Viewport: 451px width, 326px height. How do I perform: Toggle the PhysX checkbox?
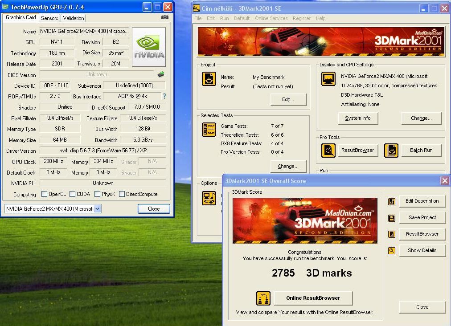97,194
